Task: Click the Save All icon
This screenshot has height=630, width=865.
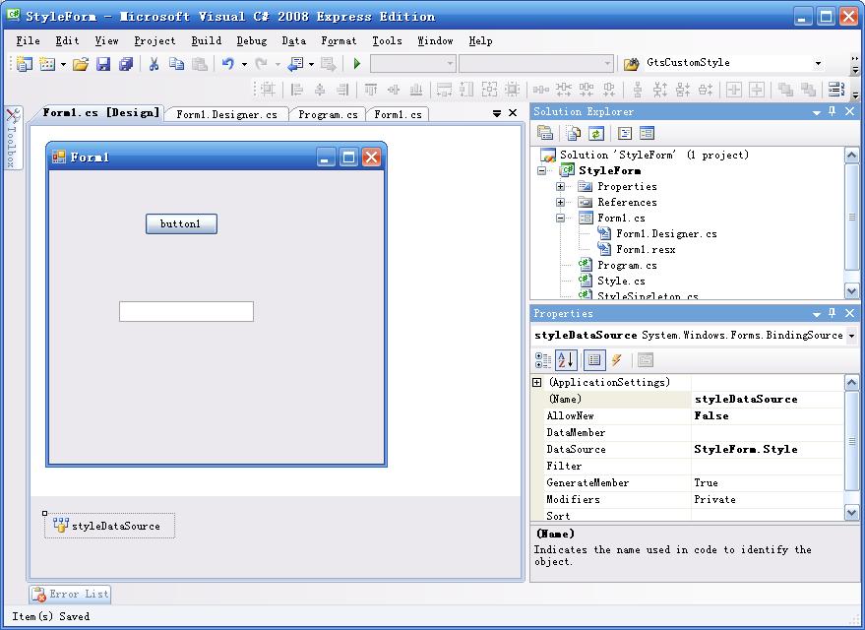Action: point(126,64)
